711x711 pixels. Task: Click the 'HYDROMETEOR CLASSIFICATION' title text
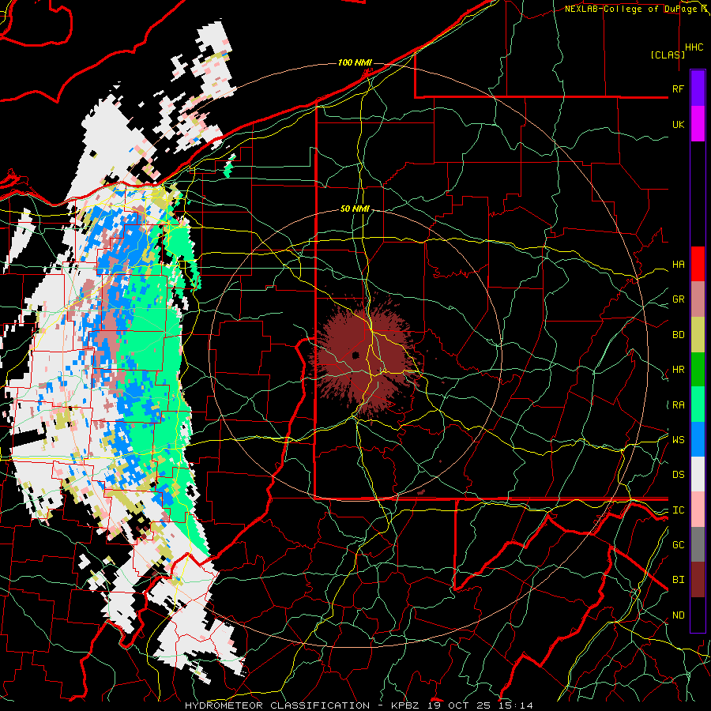[x=277, y=705]
